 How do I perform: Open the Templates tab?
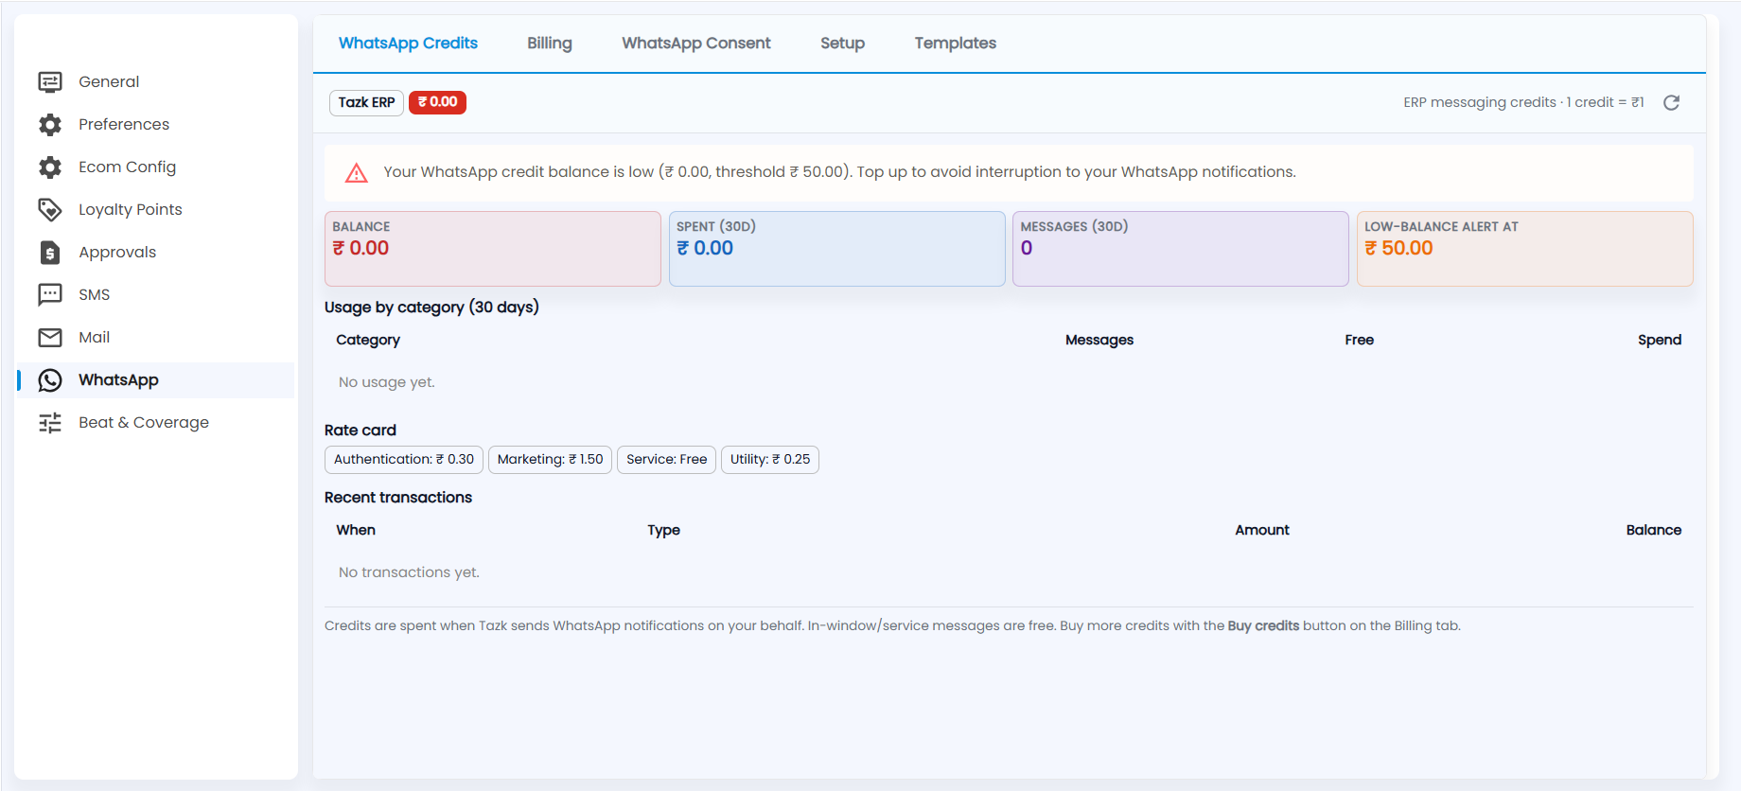coord(956,44)
